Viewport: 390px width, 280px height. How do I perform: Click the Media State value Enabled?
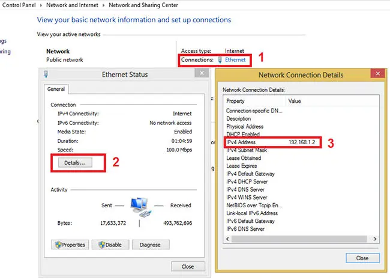click(183, 132)
